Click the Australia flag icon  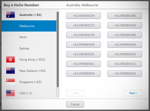point(10,15)
